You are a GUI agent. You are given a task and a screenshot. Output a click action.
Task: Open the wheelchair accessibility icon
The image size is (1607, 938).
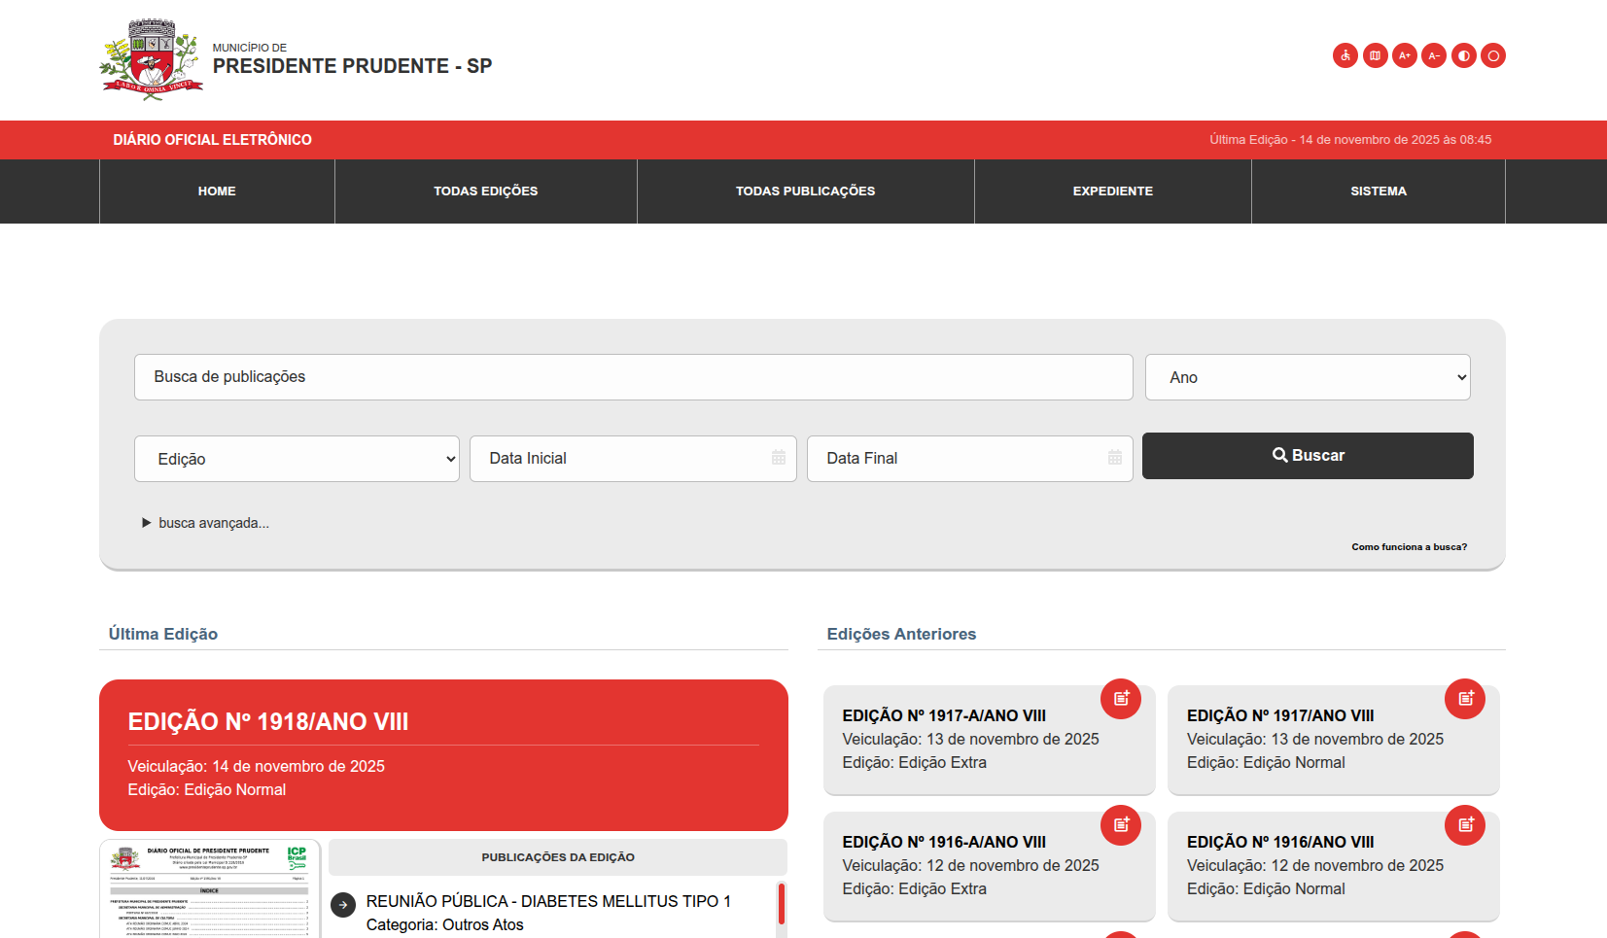(x=1345, y=55)
